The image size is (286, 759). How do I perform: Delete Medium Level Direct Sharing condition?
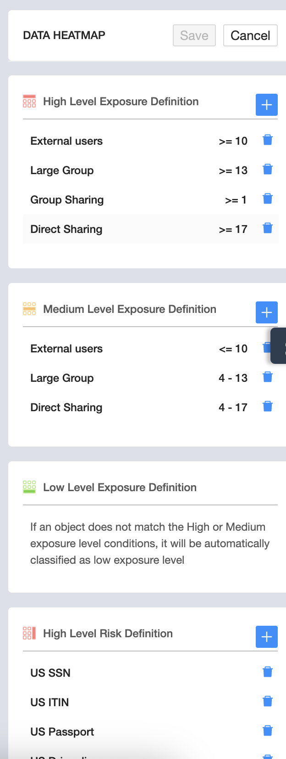click(x=268, y=407)
